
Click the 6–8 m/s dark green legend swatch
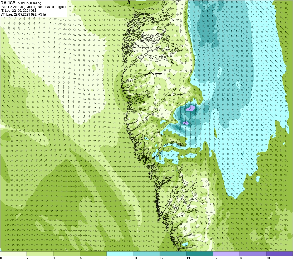(x=93, y=254)
